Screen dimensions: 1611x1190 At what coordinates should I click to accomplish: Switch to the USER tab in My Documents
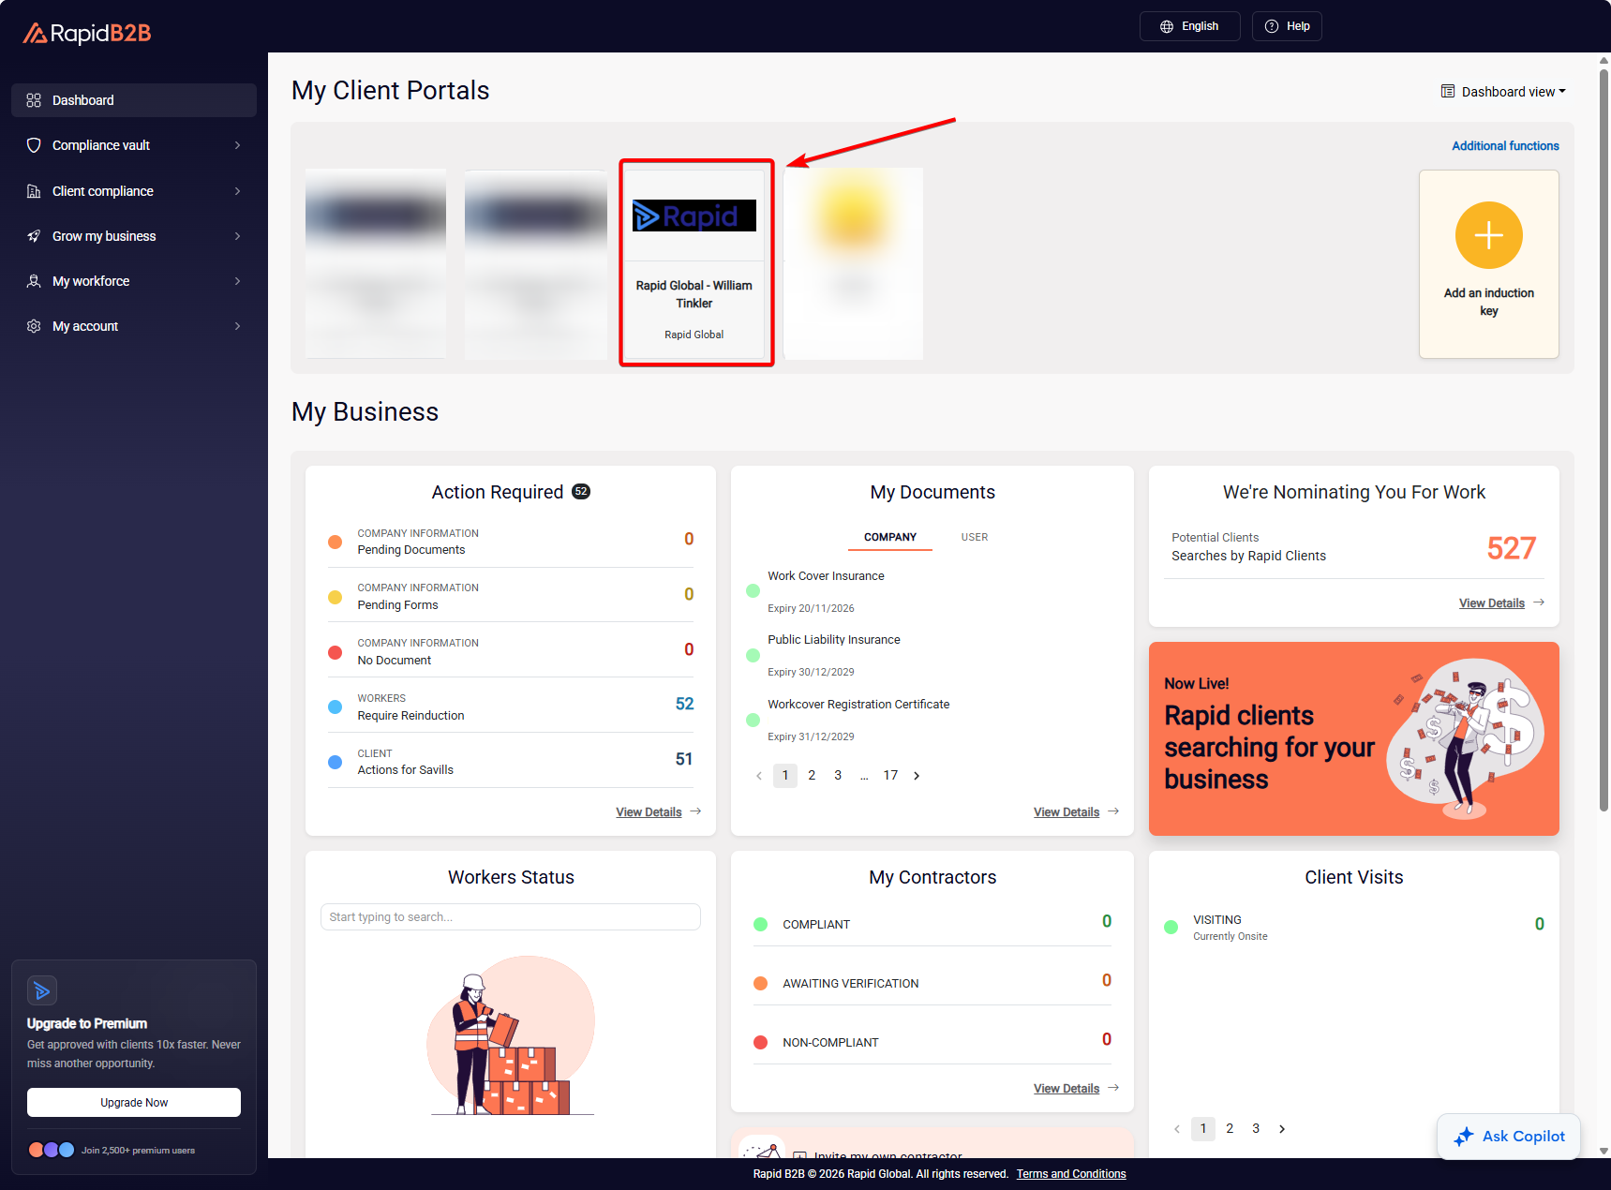coord(974,537)
